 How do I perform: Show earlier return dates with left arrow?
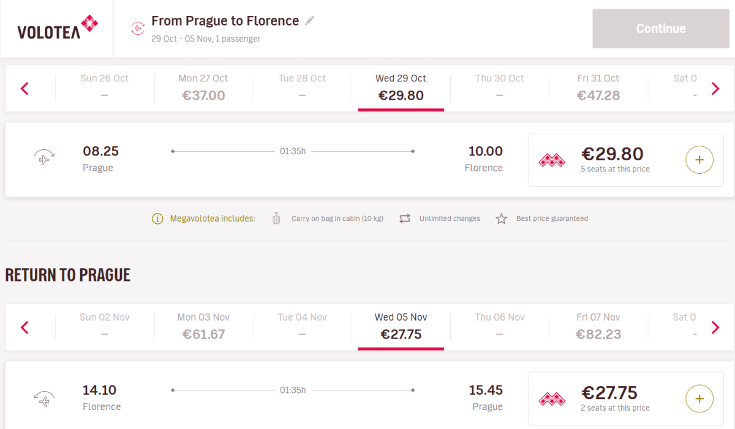(x=24, y=327)
